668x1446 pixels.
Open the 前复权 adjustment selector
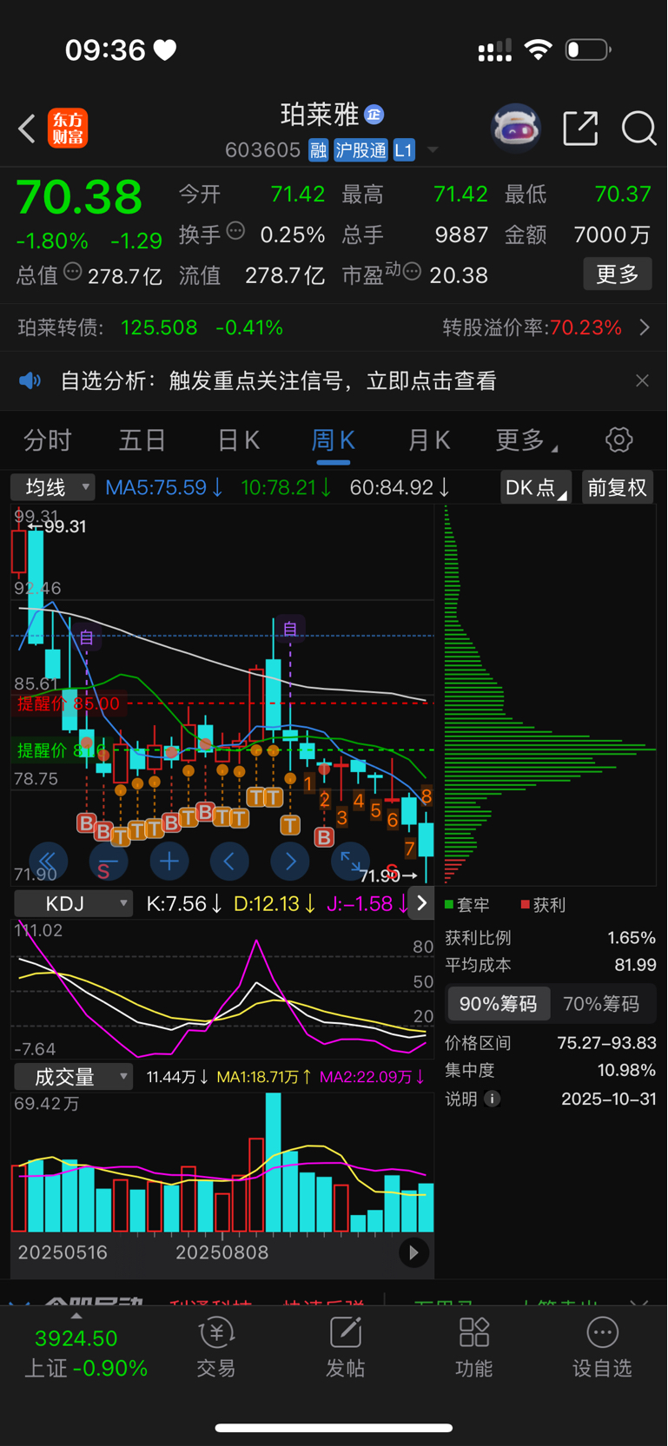618,487
